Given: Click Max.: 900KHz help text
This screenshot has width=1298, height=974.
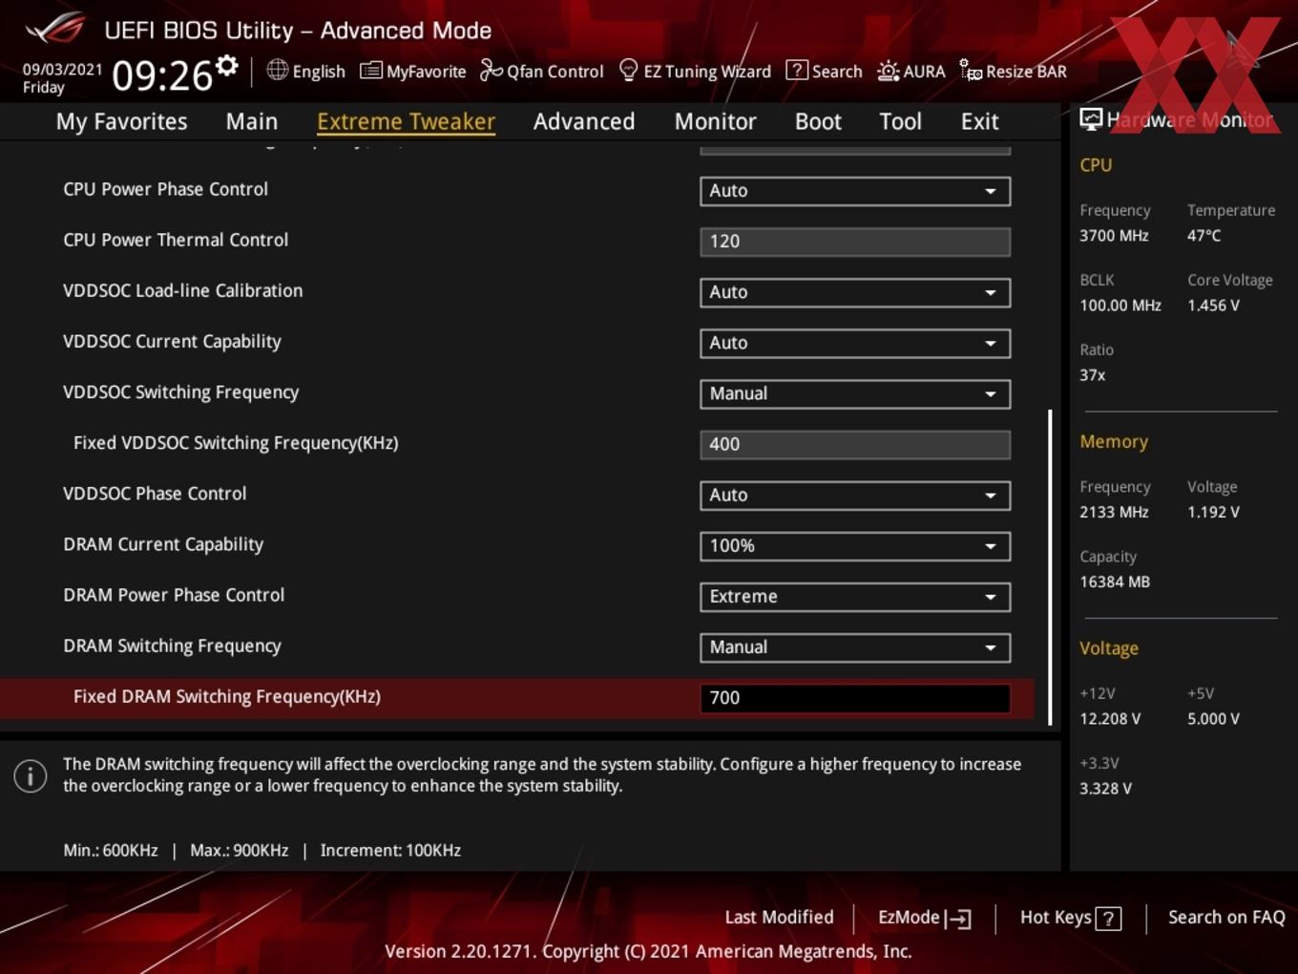Looking at the screenshot, I should click(239, 850).
